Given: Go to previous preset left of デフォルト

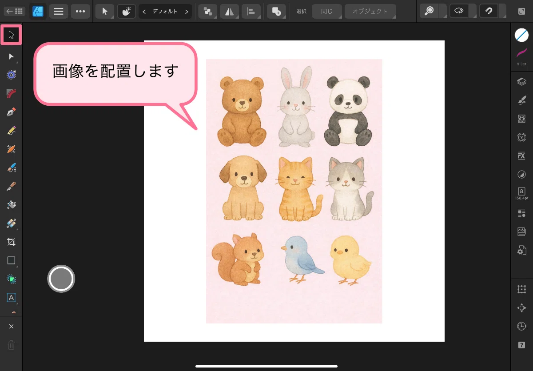Looking at the screenshot, I should tap(144, 12).
